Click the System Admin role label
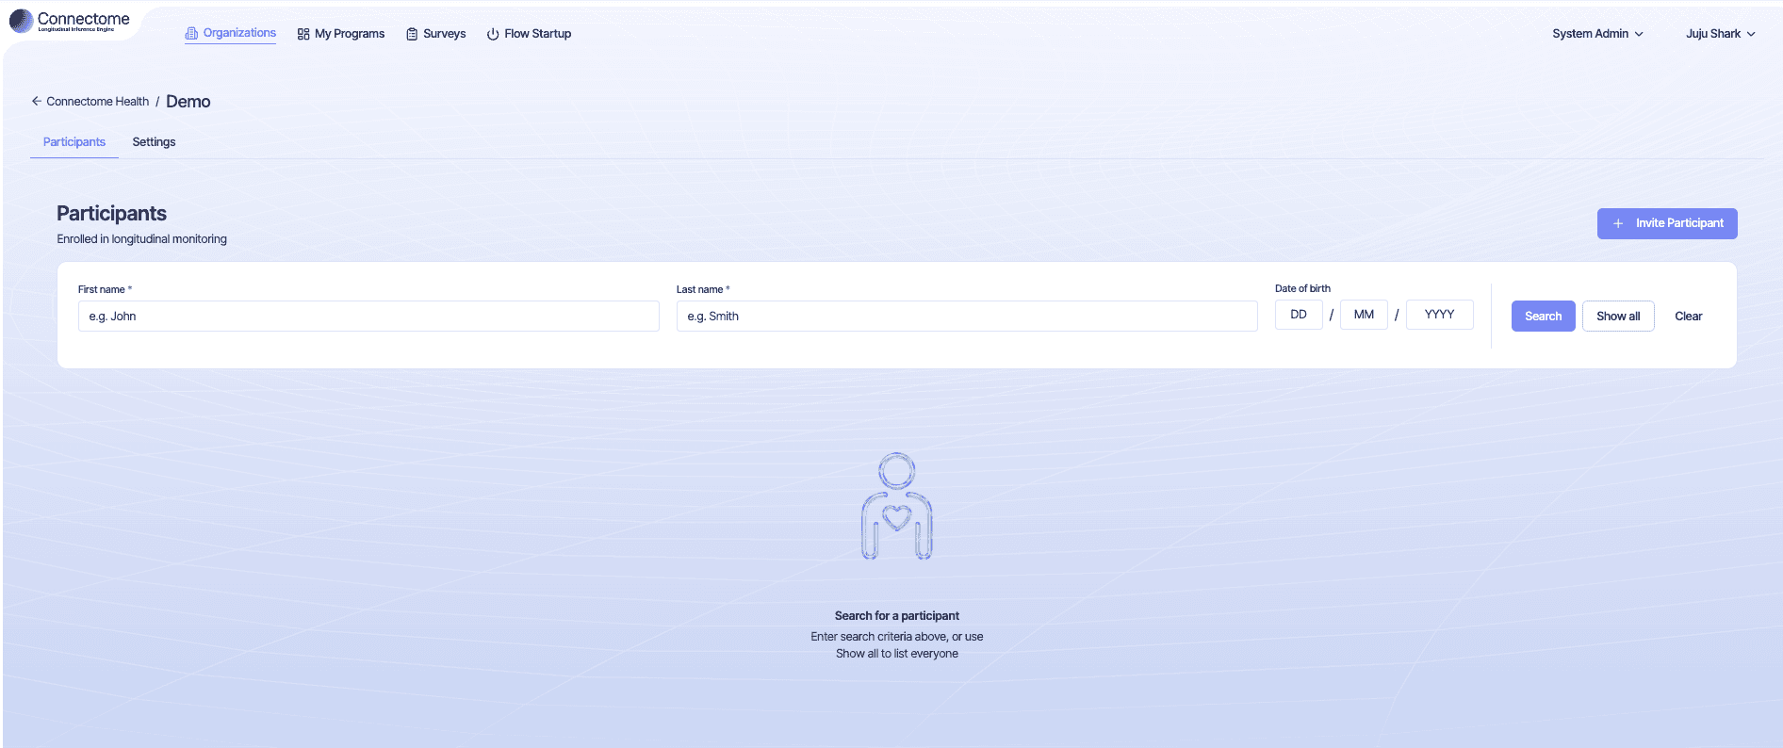Viewport: 1783px width, 748px height. tap(1590, 34)
